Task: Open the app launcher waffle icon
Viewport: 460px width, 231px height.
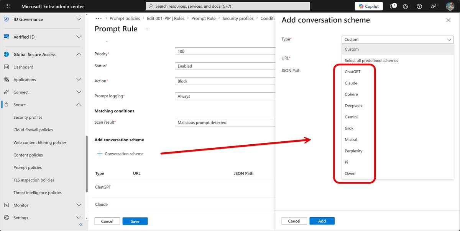Action: (x=8, y=6)
